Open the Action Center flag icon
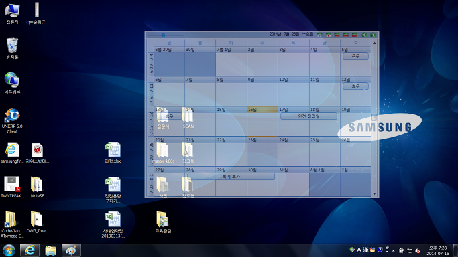 (401, 250)
